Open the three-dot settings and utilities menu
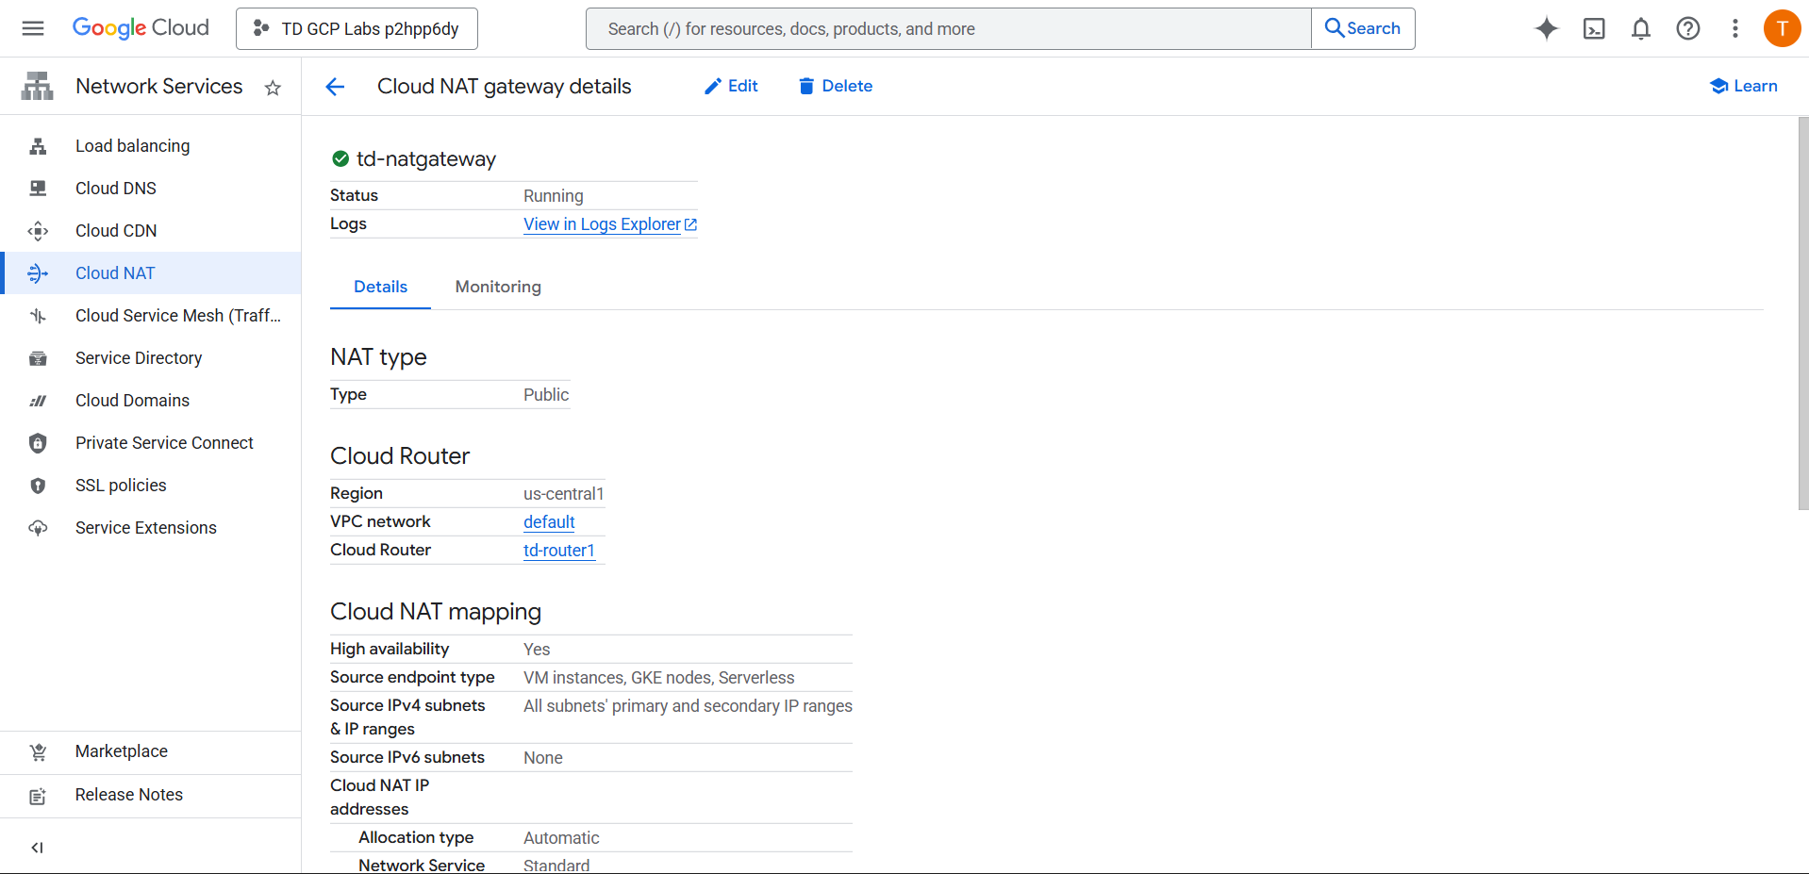 1734,28
